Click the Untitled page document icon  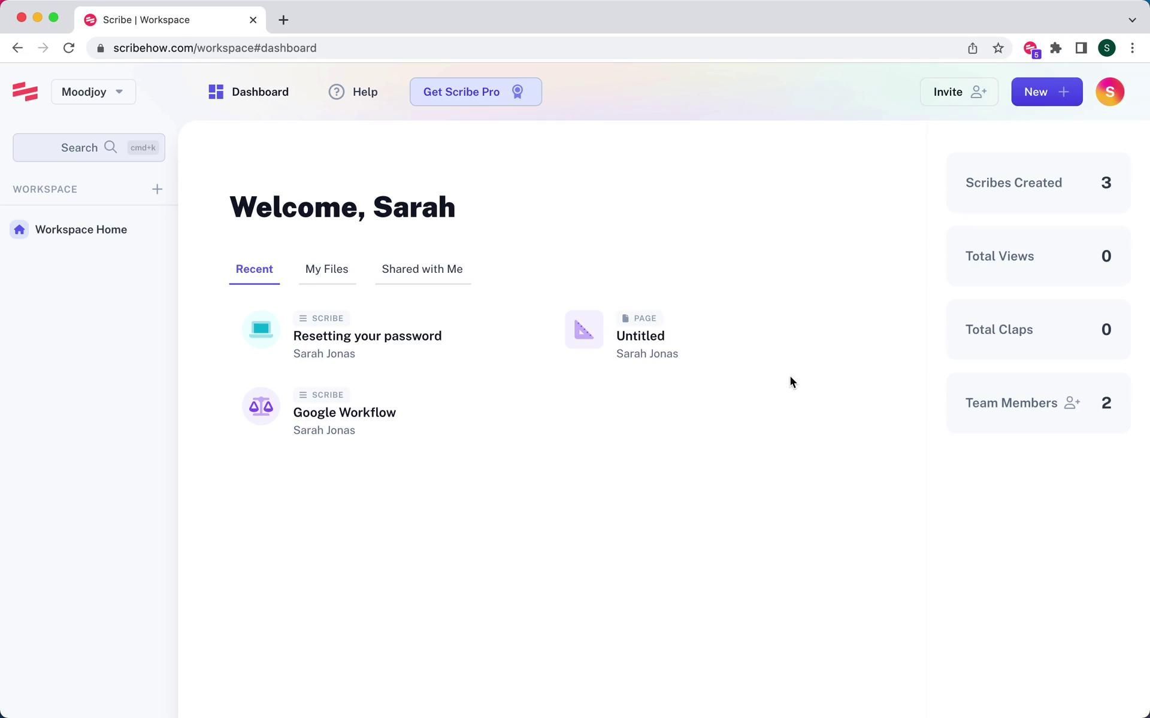[583, 329]
